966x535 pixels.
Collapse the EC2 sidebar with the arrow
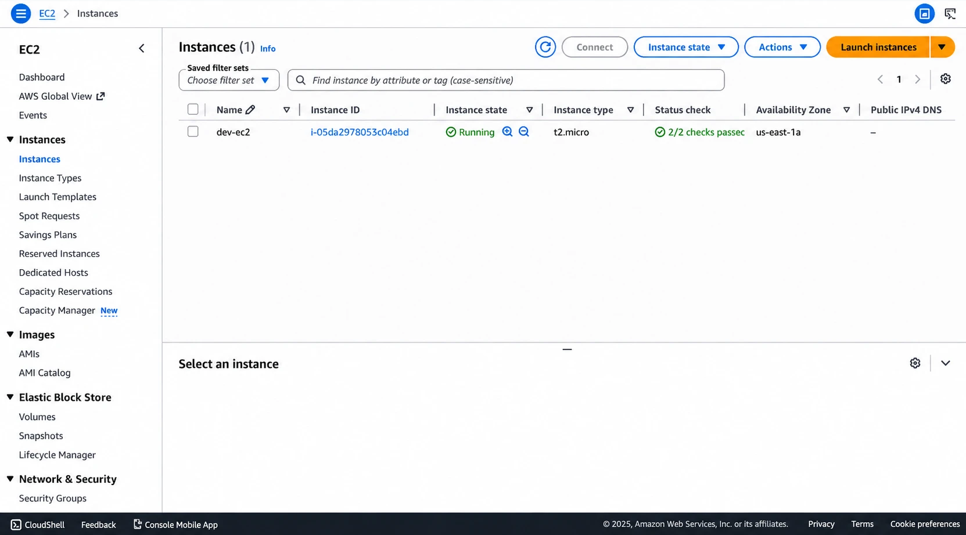[x=142, y=49]
